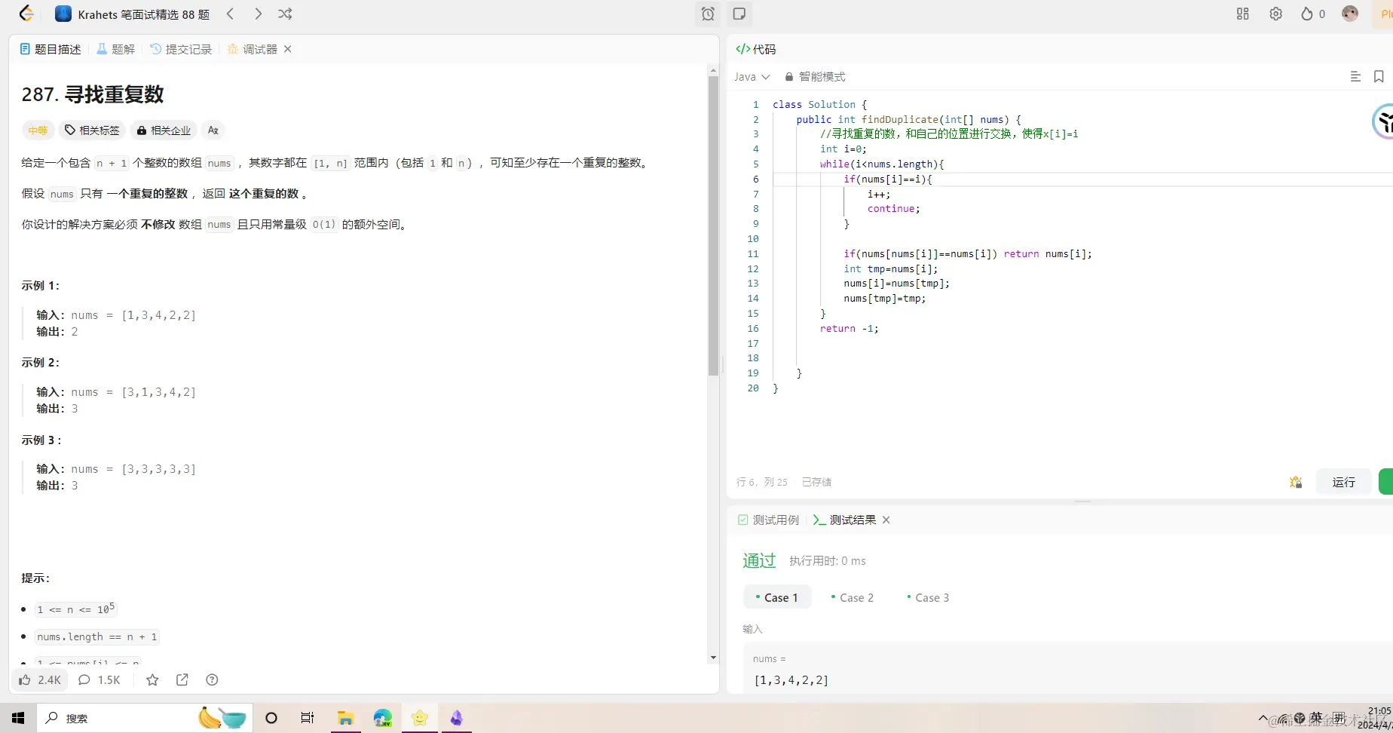Place cursor on code line 6

1082,179
